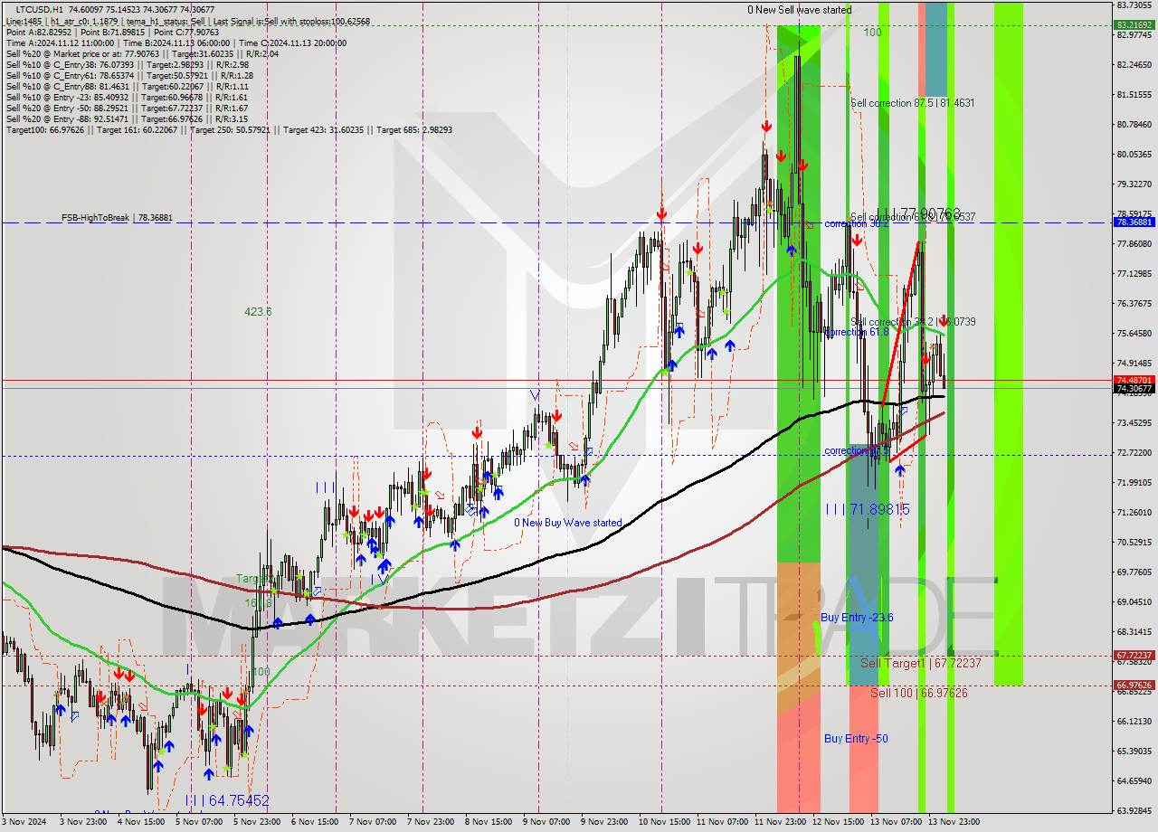Screen dimensions: 1158x832
Task: Select the '423.6' Fibonacci level label
Action: coord(258,311)
